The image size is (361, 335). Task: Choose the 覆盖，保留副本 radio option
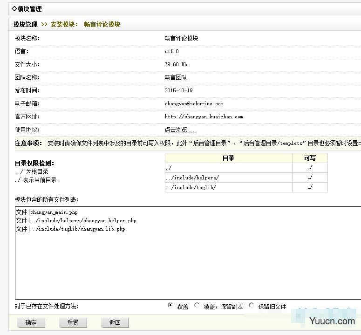[197, 306]
